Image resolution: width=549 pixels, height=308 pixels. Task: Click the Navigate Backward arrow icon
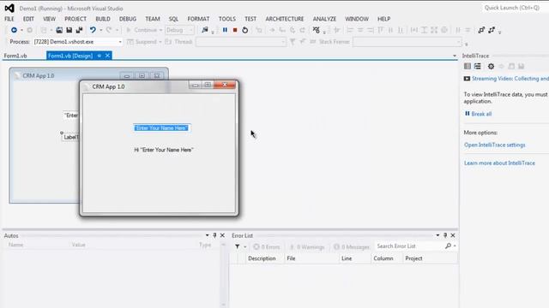14,30
